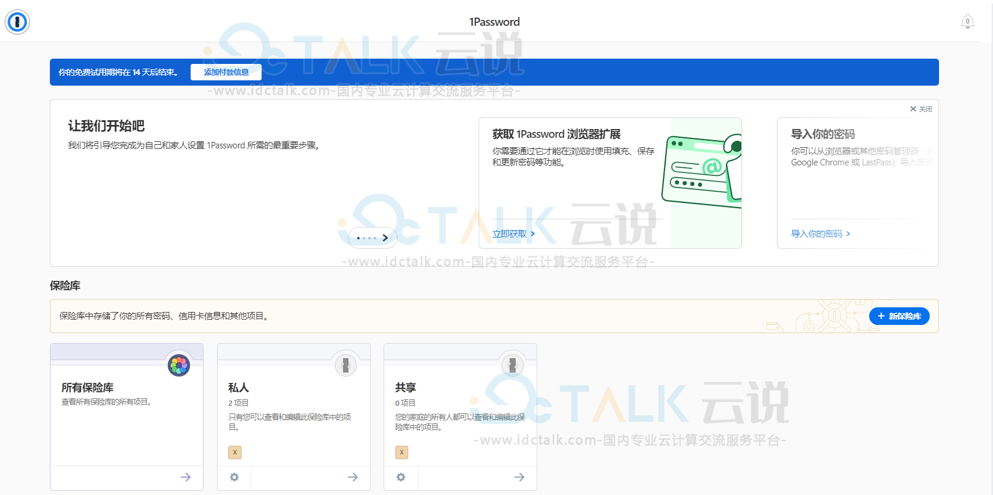Open the notifications bell

coord(967,22)
